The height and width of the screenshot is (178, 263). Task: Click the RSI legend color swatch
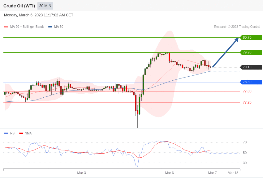point(6,133)
